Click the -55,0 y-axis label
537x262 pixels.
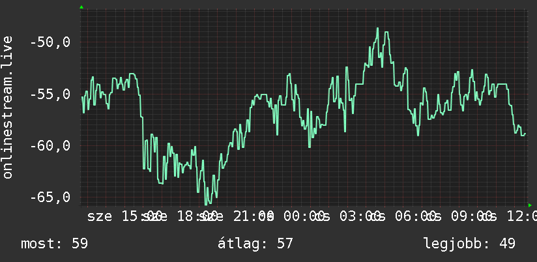pos(50,94)
